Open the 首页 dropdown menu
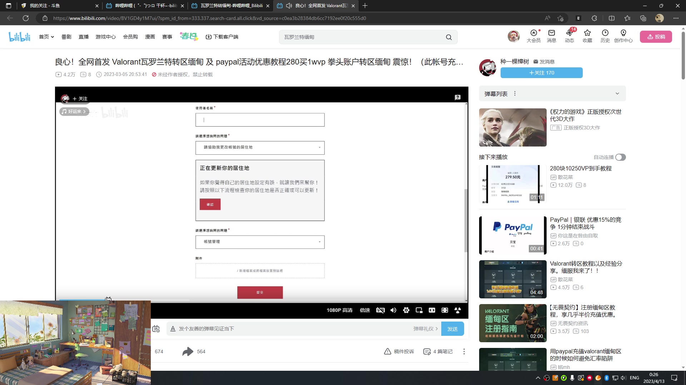686x385 pixels. click(46, 37)
